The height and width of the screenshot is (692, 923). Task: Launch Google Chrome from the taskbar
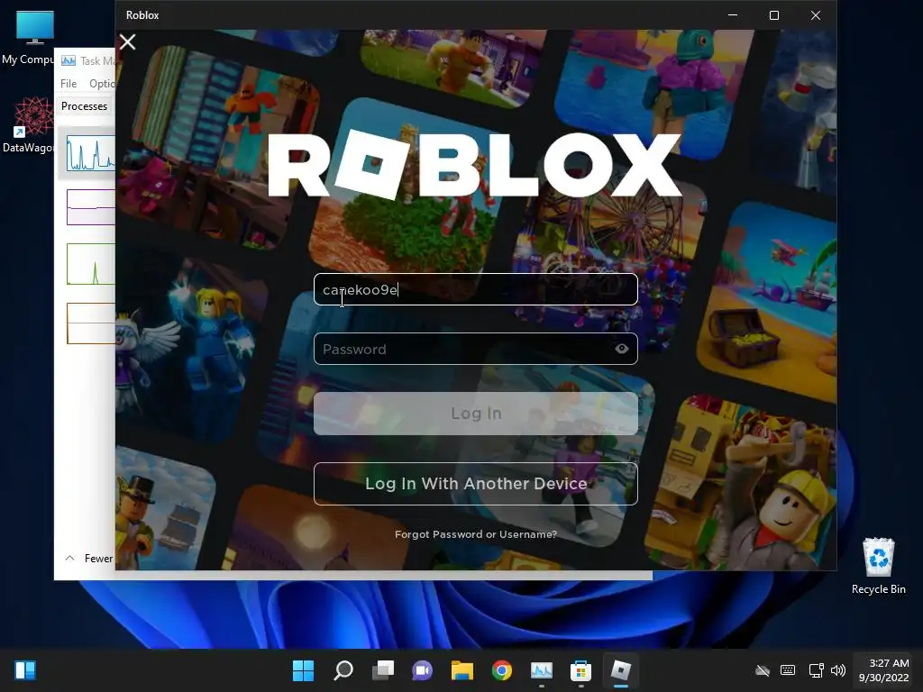501,669
